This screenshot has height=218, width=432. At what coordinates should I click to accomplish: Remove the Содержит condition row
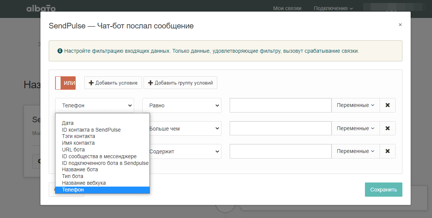tap(387, 151)
